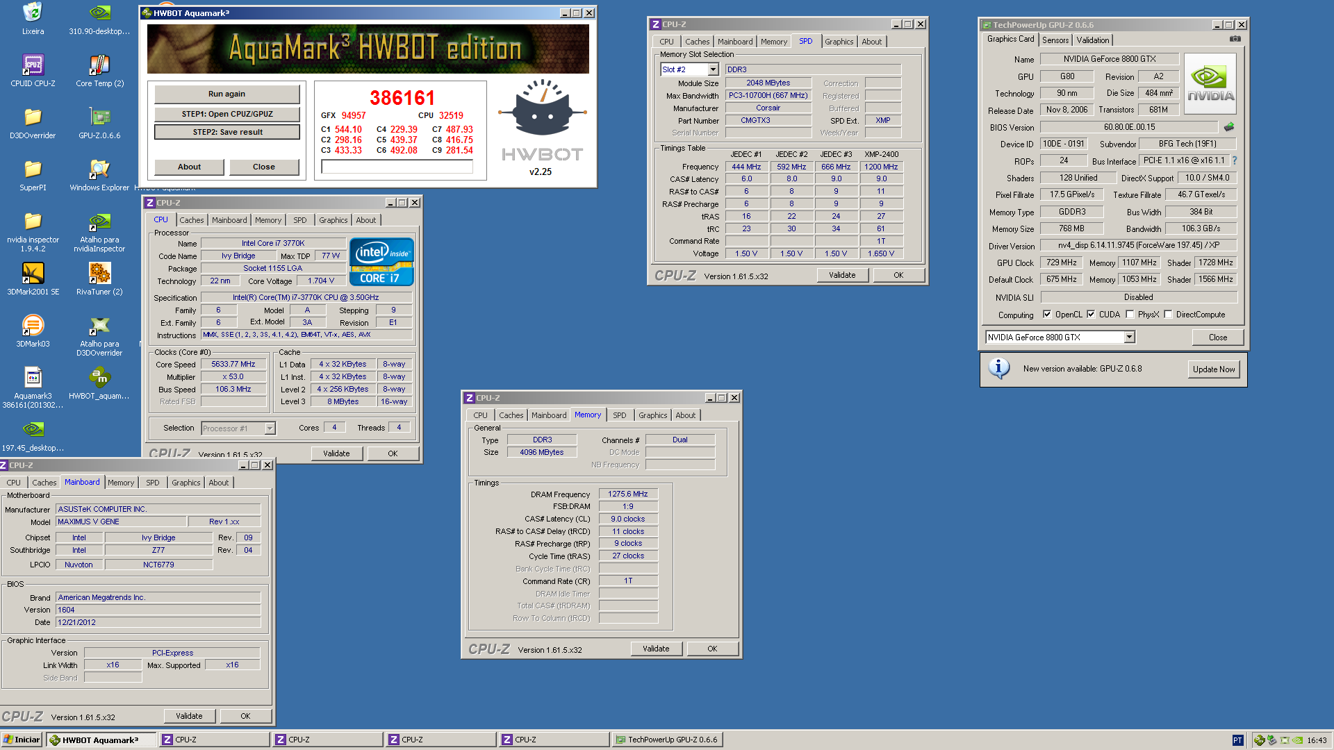Click the PT language indicator in tray

[x=1237, y=740]
